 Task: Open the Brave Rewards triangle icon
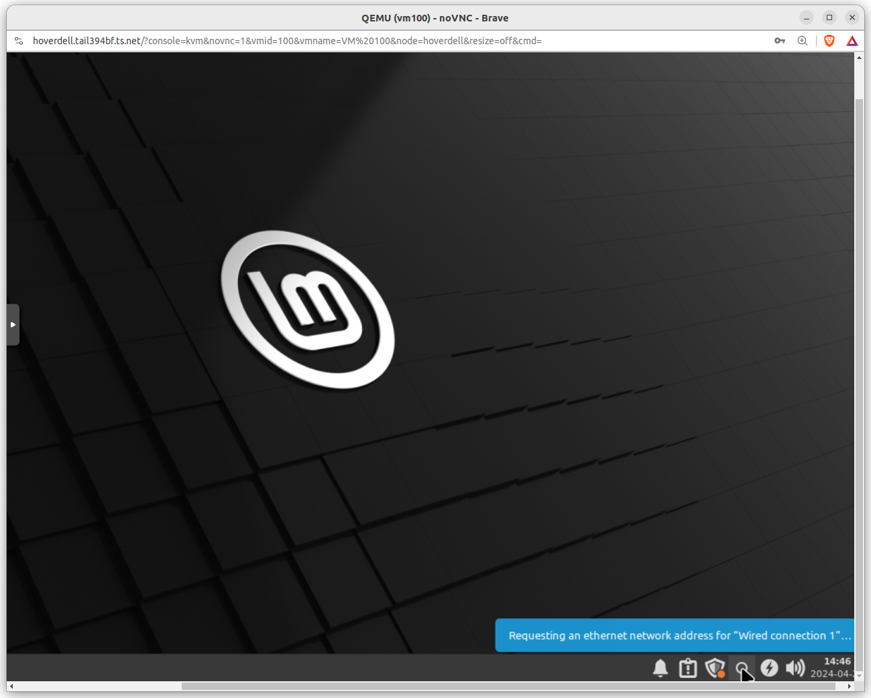coord(852,41)
